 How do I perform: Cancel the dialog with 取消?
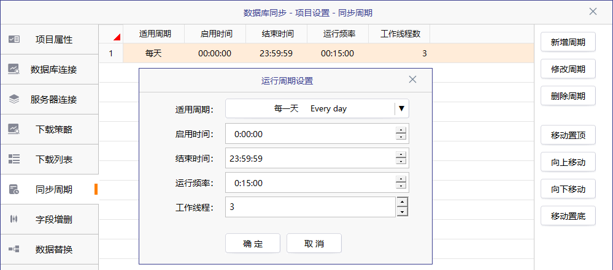point(314,244)
